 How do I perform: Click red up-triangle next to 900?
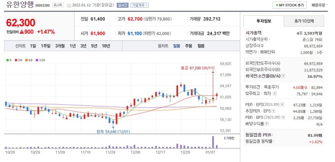tap(21, 32)
